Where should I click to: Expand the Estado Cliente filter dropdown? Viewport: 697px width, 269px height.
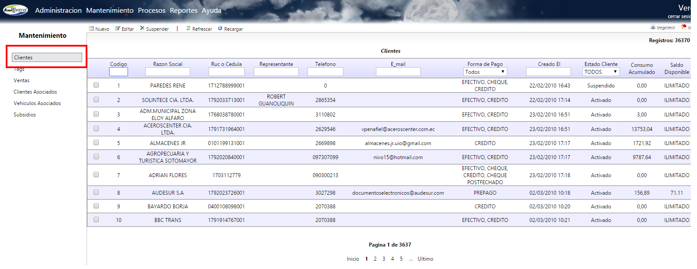coord(600,72)
